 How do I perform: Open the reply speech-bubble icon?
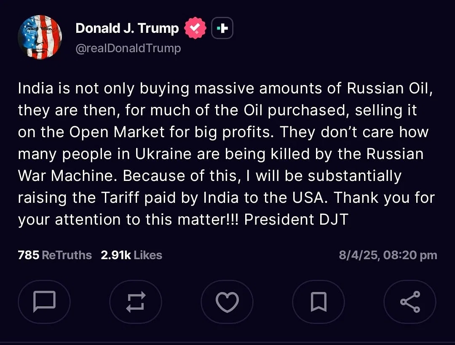click(44, 302)
